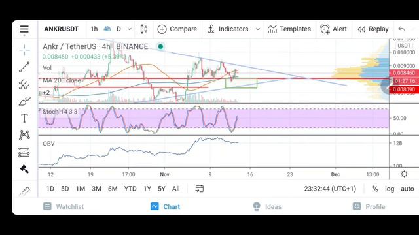Click the 0.008460 current price label
The image size is (419, 235).
coord(404,72)
